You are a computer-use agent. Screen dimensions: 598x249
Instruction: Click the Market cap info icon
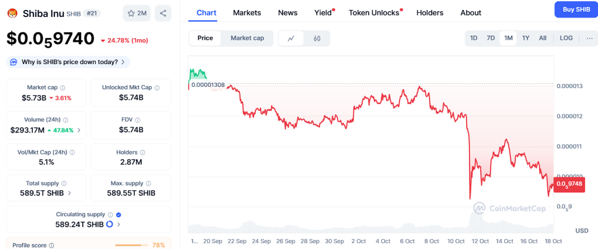click(x=62, y=87)
